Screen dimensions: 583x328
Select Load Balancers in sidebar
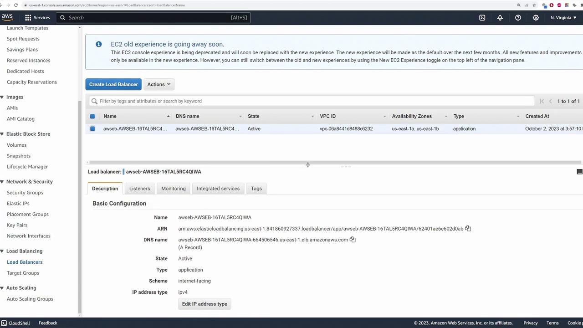pos(25,262)
